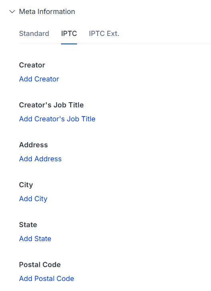The image size is (211, 291).
Task: Click the bold Creator field label
Action: click(32, 65)
